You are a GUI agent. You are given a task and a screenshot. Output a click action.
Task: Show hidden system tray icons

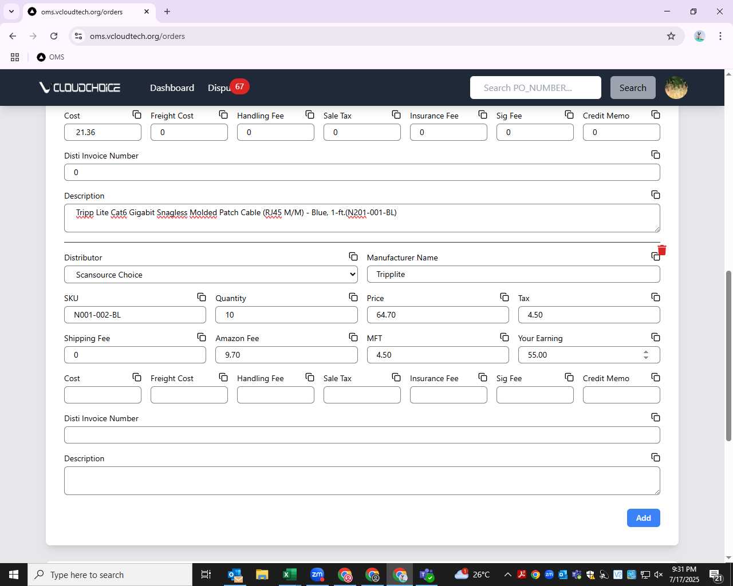coord(507,575)
